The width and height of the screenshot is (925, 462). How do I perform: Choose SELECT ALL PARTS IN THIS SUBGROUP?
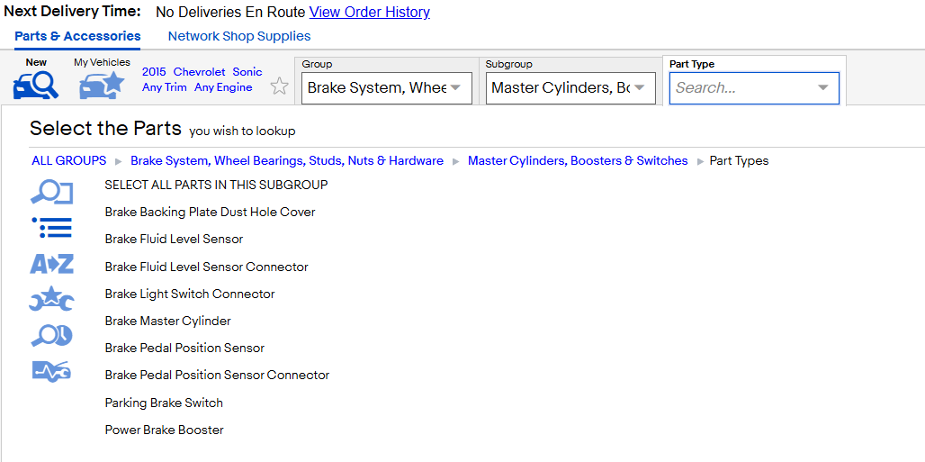tap(217, 185)
